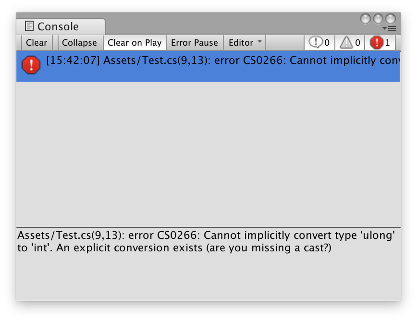
Task: Click the Console tab's document icon
Action: (x=29, y=26)
